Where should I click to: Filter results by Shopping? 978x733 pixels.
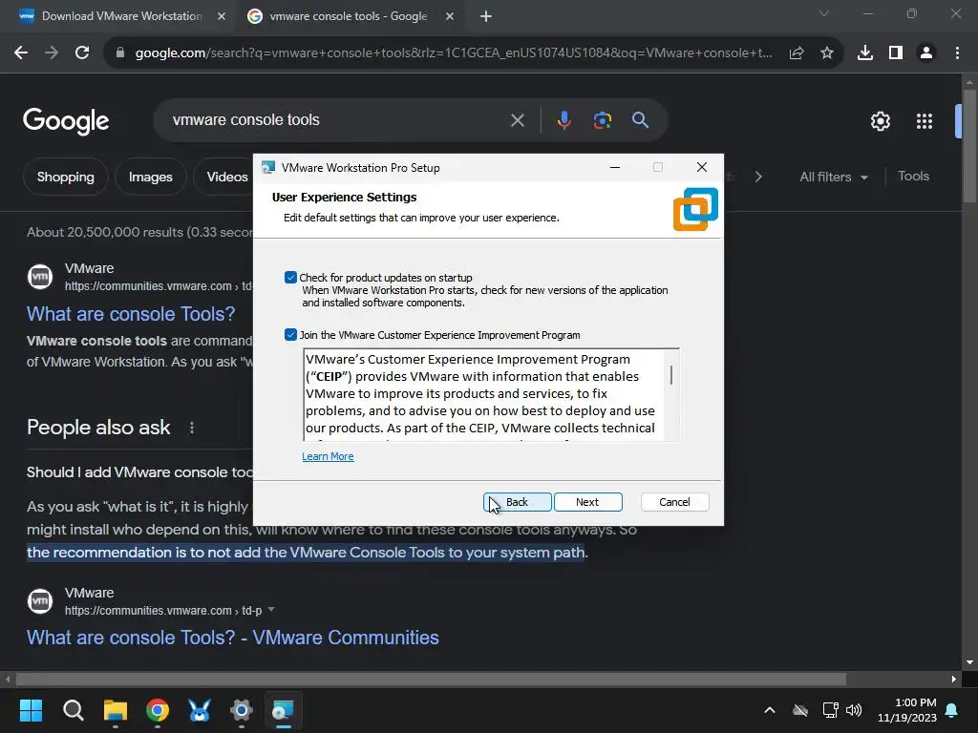point(66,177)
